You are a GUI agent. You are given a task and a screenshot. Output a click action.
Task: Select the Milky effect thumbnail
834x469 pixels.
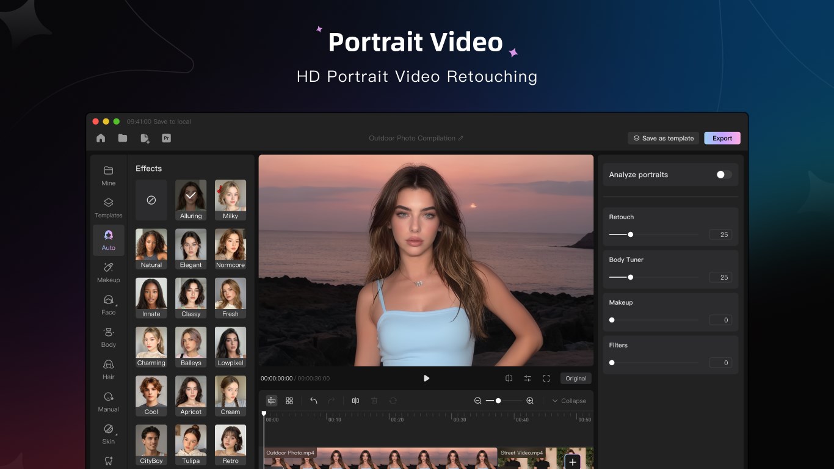pos(230,200)
